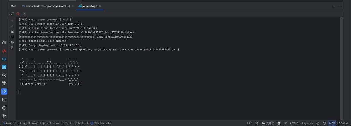Rerun the jar package deployment
351x126 pixels.
tap(12, 14)
